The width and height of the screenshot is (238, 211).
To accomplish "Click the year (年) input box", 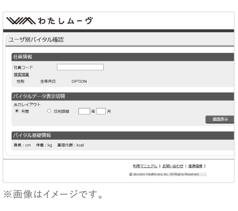I will click(84, 111).
